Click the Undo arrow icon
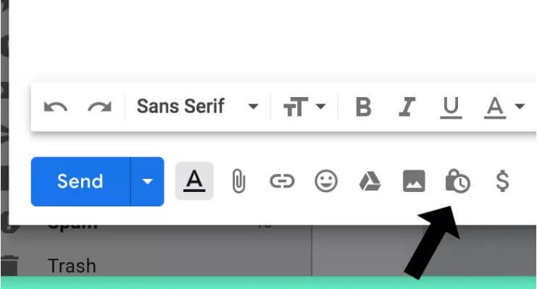The height and width of the screenshot is (289, 537). (x=56, y=106)
